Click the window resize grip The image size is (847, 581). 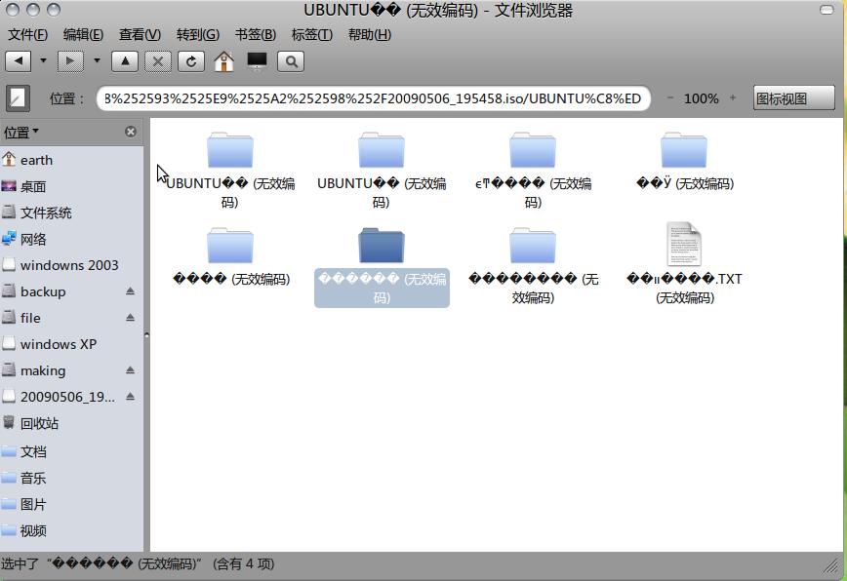[830, 566]
